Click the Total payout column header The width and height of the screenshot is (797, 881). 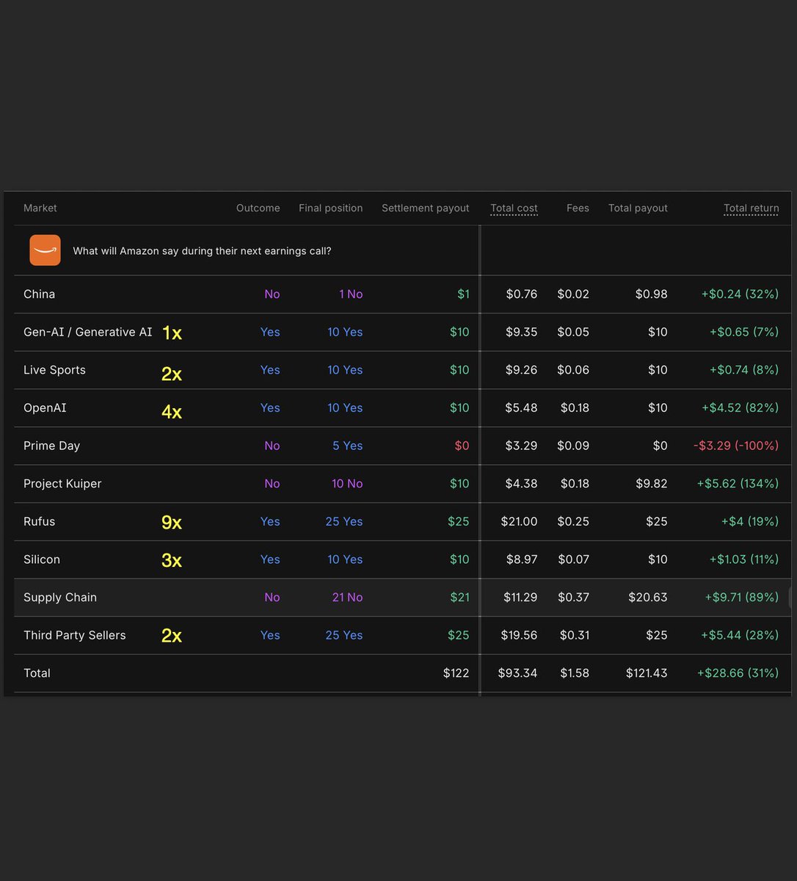[638, 209]
